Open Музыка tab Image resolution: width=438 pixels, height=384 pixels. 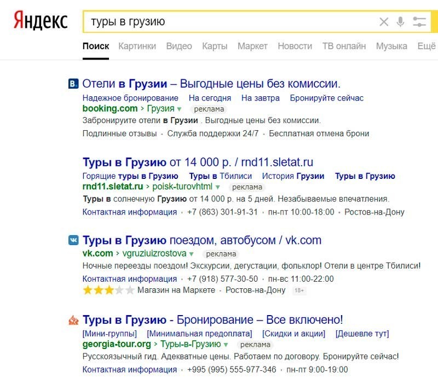click(391, 46)
